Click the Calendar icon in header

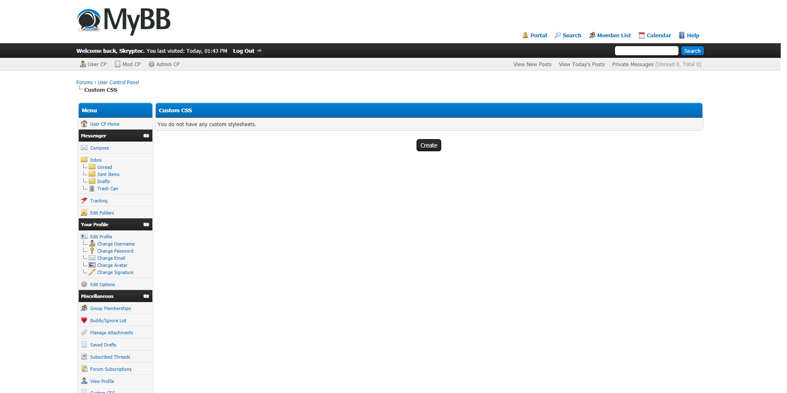[x=641, y=35]
